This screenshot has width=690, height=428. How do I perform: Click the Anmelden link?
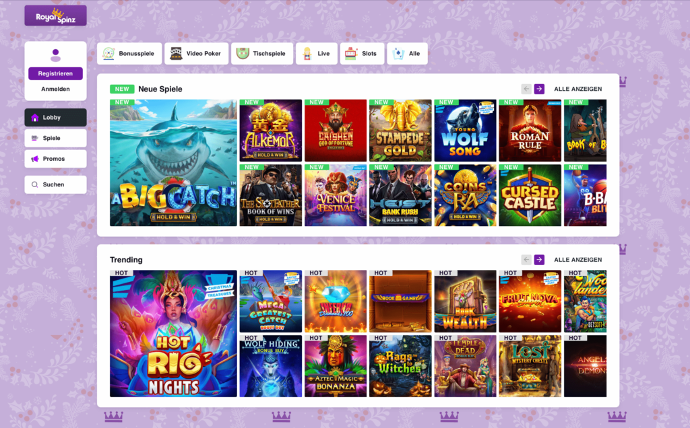coord(55,89)
